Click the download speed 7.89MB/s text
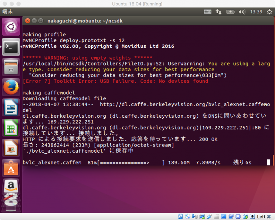Image resolution: width=275 pixels, height=220 pixels. [208, 163]
